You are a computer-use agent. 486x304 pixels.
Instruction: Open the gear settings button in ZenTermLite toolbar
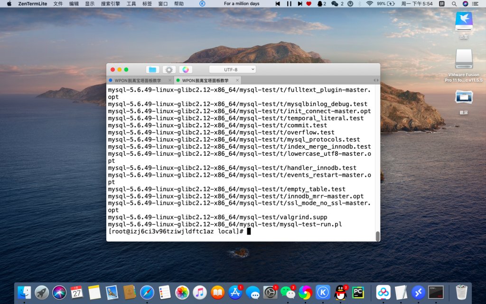169,69
